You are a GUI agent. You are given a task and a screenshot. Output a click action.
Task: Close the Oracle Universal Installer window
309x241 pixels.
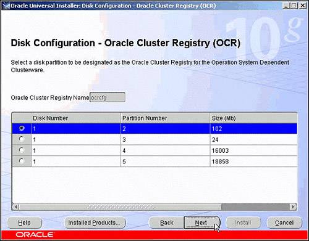pos(302,6)
